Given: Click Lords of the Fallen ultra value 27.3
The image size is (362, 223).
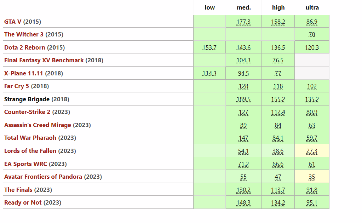Looking at the screenshot, I should coord(312,151).
